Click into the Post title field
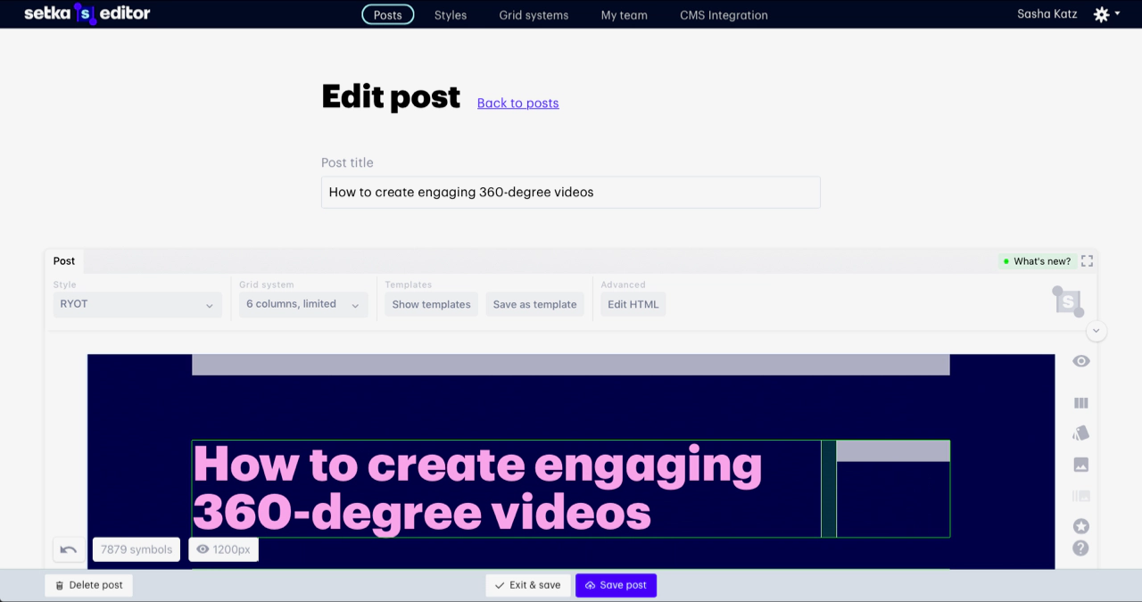1142x602 pixels. click(570, 193)
